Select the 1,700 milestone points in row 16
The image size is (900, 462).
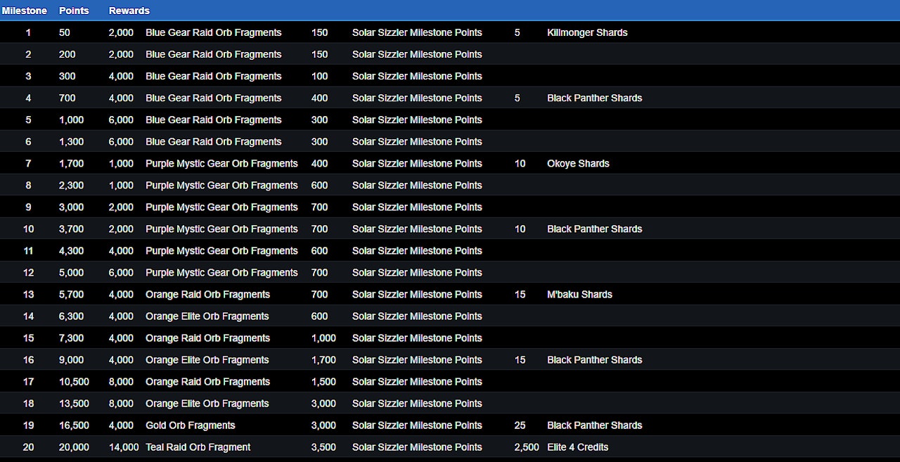tap(323, 359)
